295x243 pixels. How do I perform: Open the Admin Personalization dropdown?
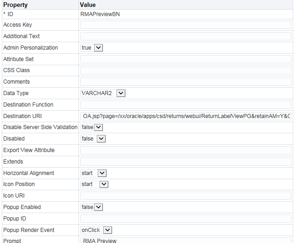pyautogui.click(x=92, y=48)
